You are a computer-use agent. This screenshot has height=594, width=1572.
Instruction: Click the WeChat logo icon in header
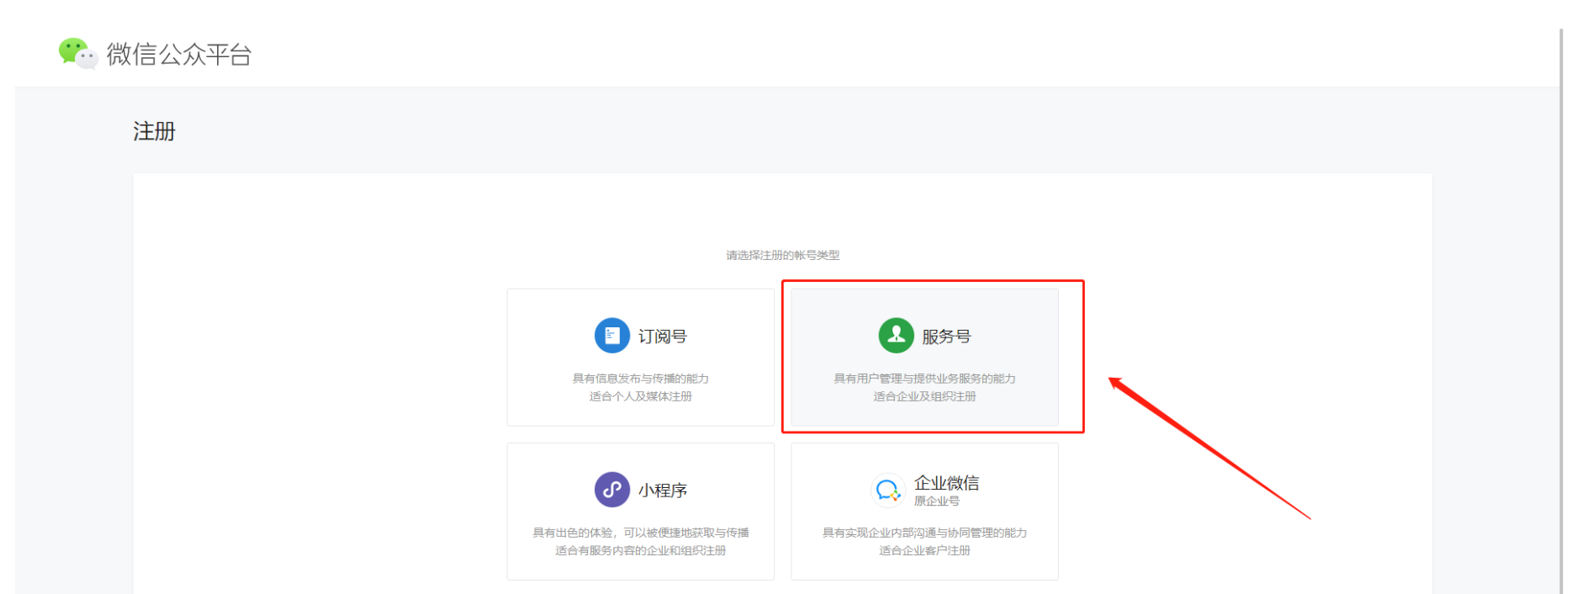click(78, 53)
